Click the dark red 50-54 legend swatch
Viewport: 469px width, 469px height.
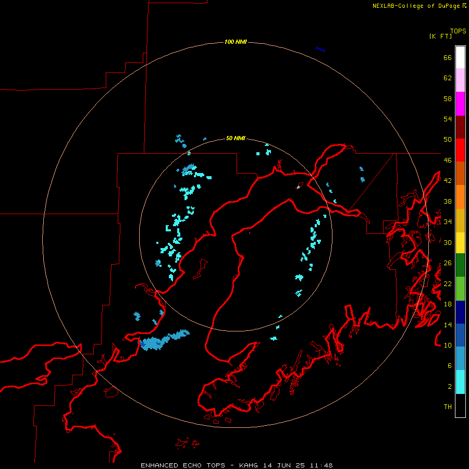pyautogui.click(x=460, y=127)
